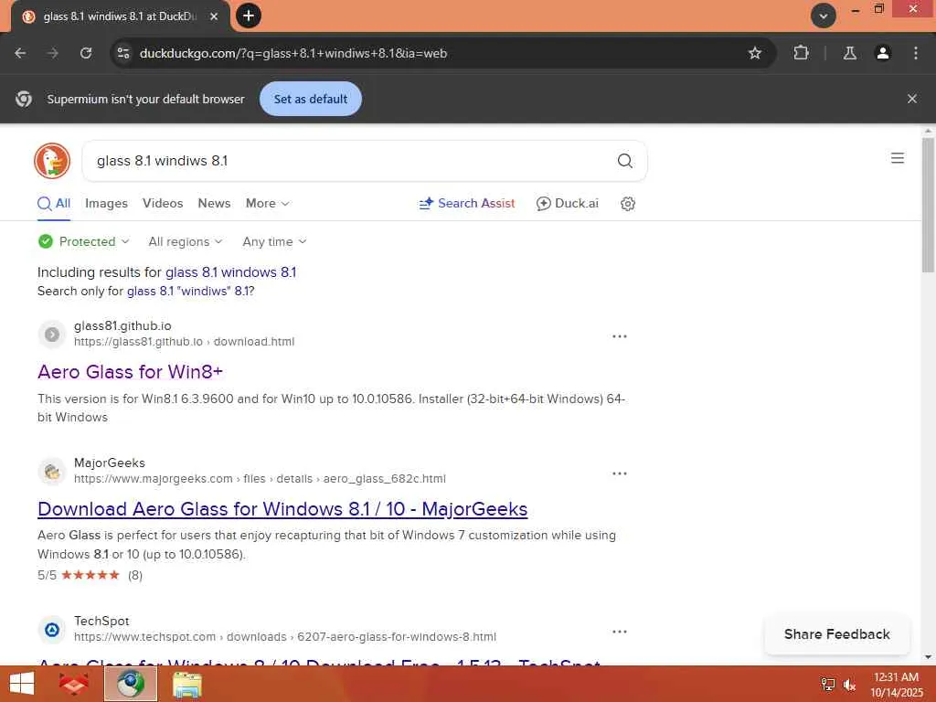Open Search Assist

[x=467, y=204]
